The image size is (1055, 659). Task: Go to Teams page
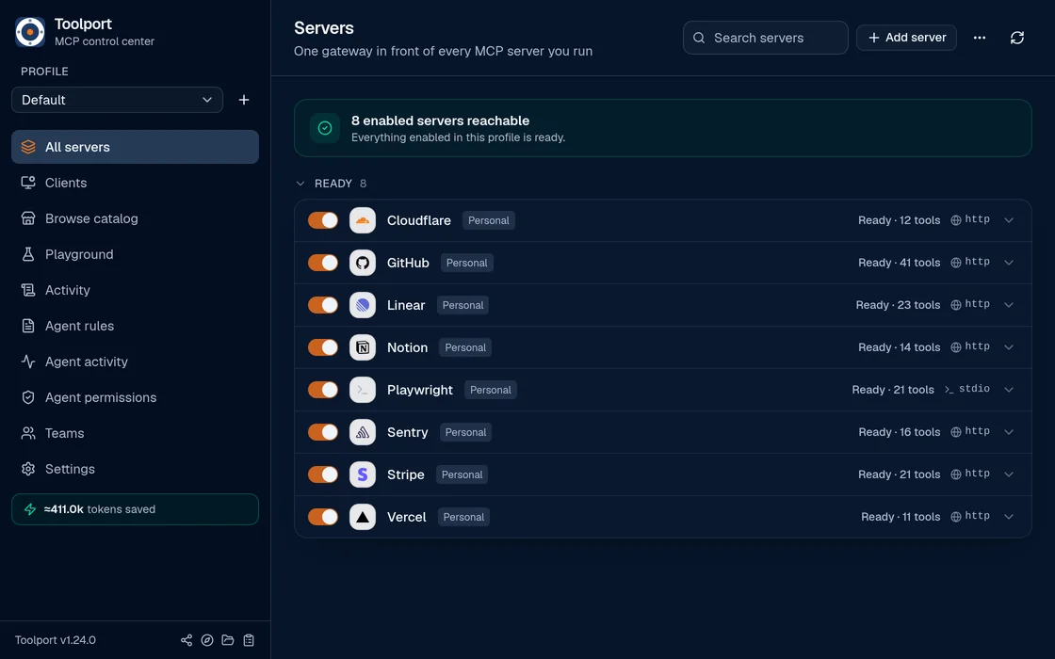136,433
